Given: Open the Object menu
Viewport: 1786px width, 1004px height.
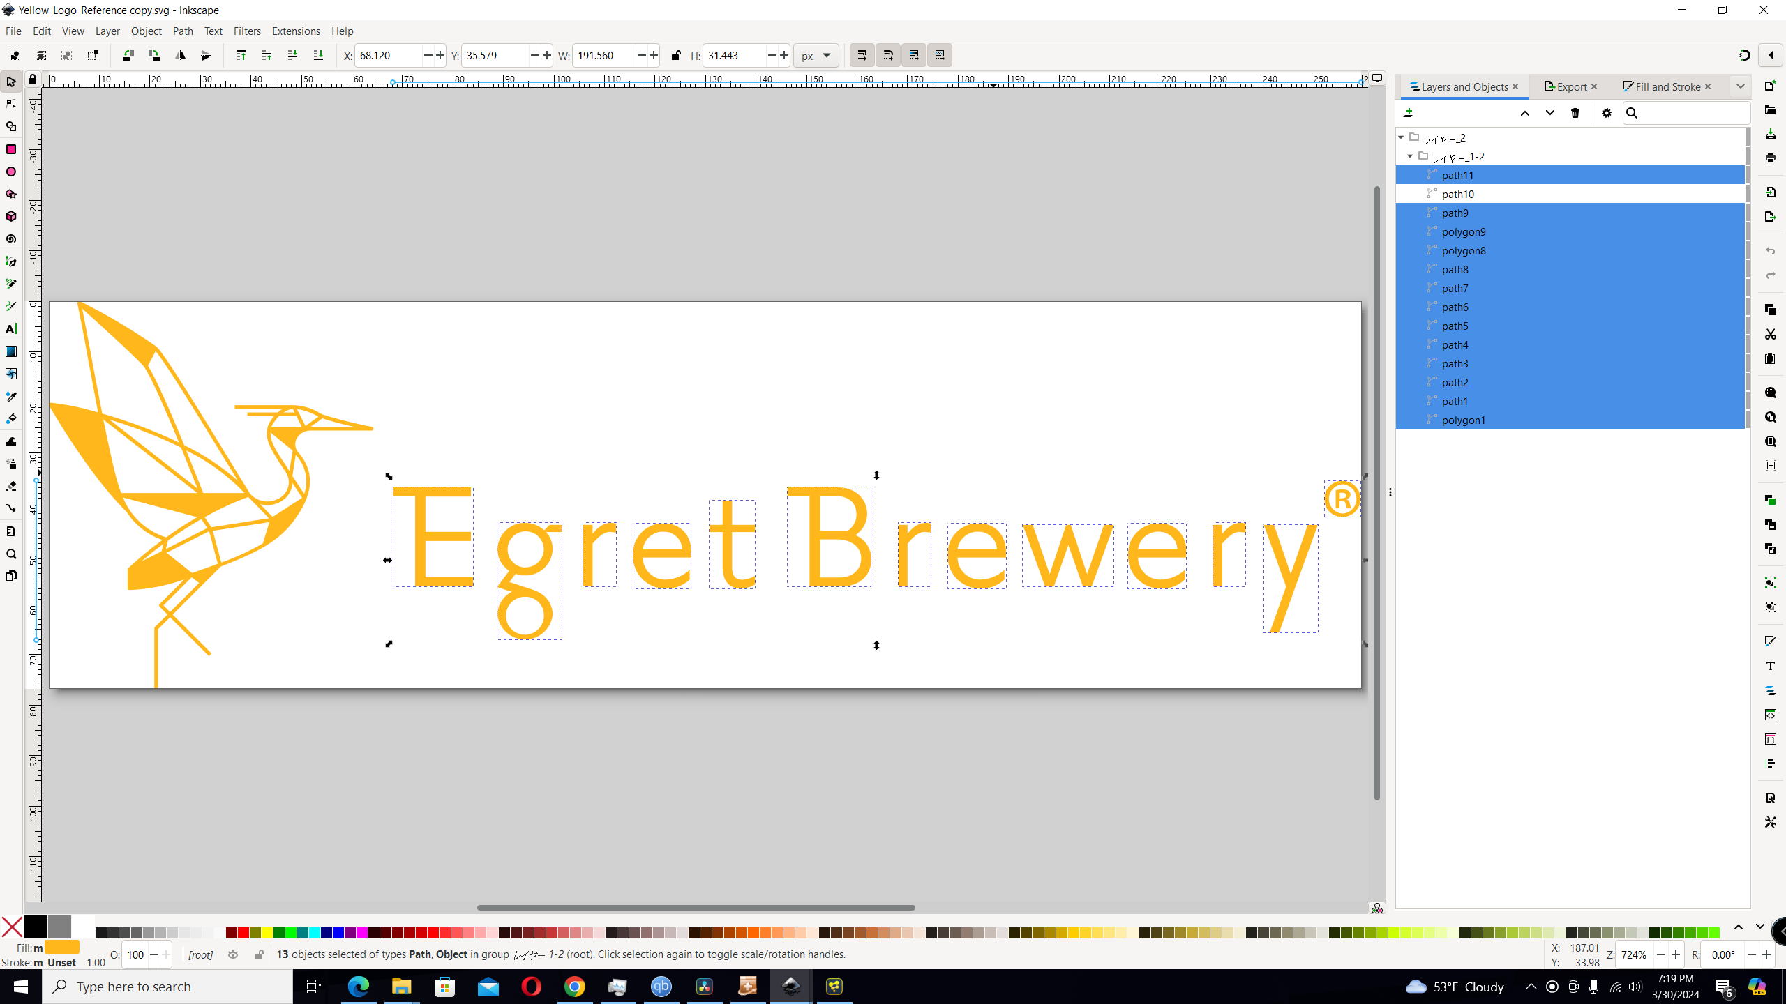Looking at the screenshot, I should (x=146, y=31).
